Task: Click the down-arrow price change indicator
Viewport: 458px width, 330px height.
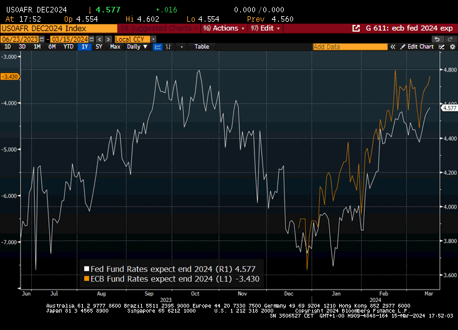Action: (90, 10)
